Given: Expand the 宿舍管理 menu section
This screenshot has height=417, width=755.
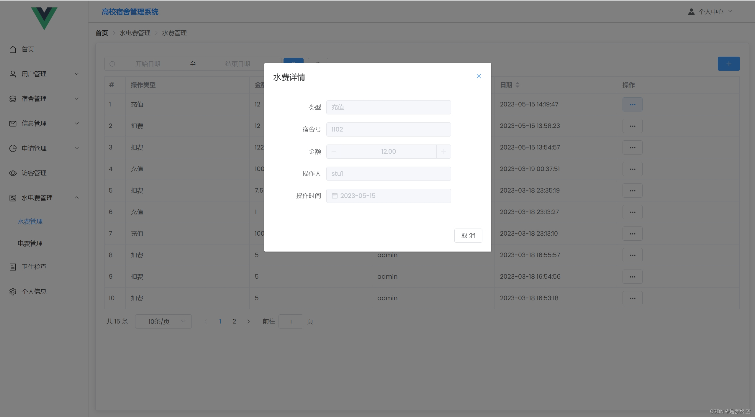Looking at the screenshot, I should (34, 98).
